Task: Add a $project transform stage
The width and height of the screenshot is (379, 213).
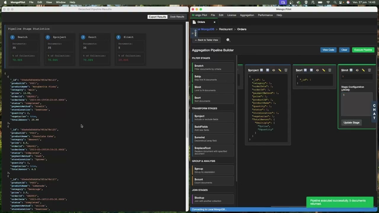Action: [x=213, y=117]
